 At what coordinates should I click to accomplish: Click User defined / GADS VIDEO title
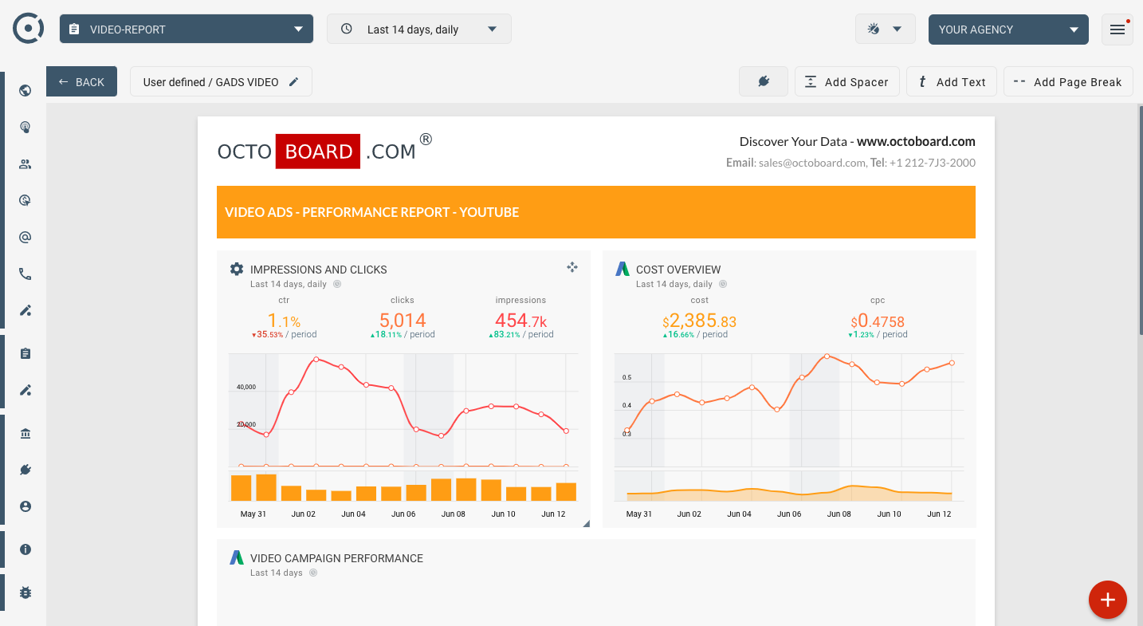[x=210, y=82]
